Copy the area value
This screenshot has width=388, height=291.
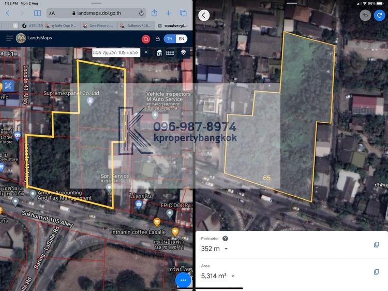(x=376, y=272)
